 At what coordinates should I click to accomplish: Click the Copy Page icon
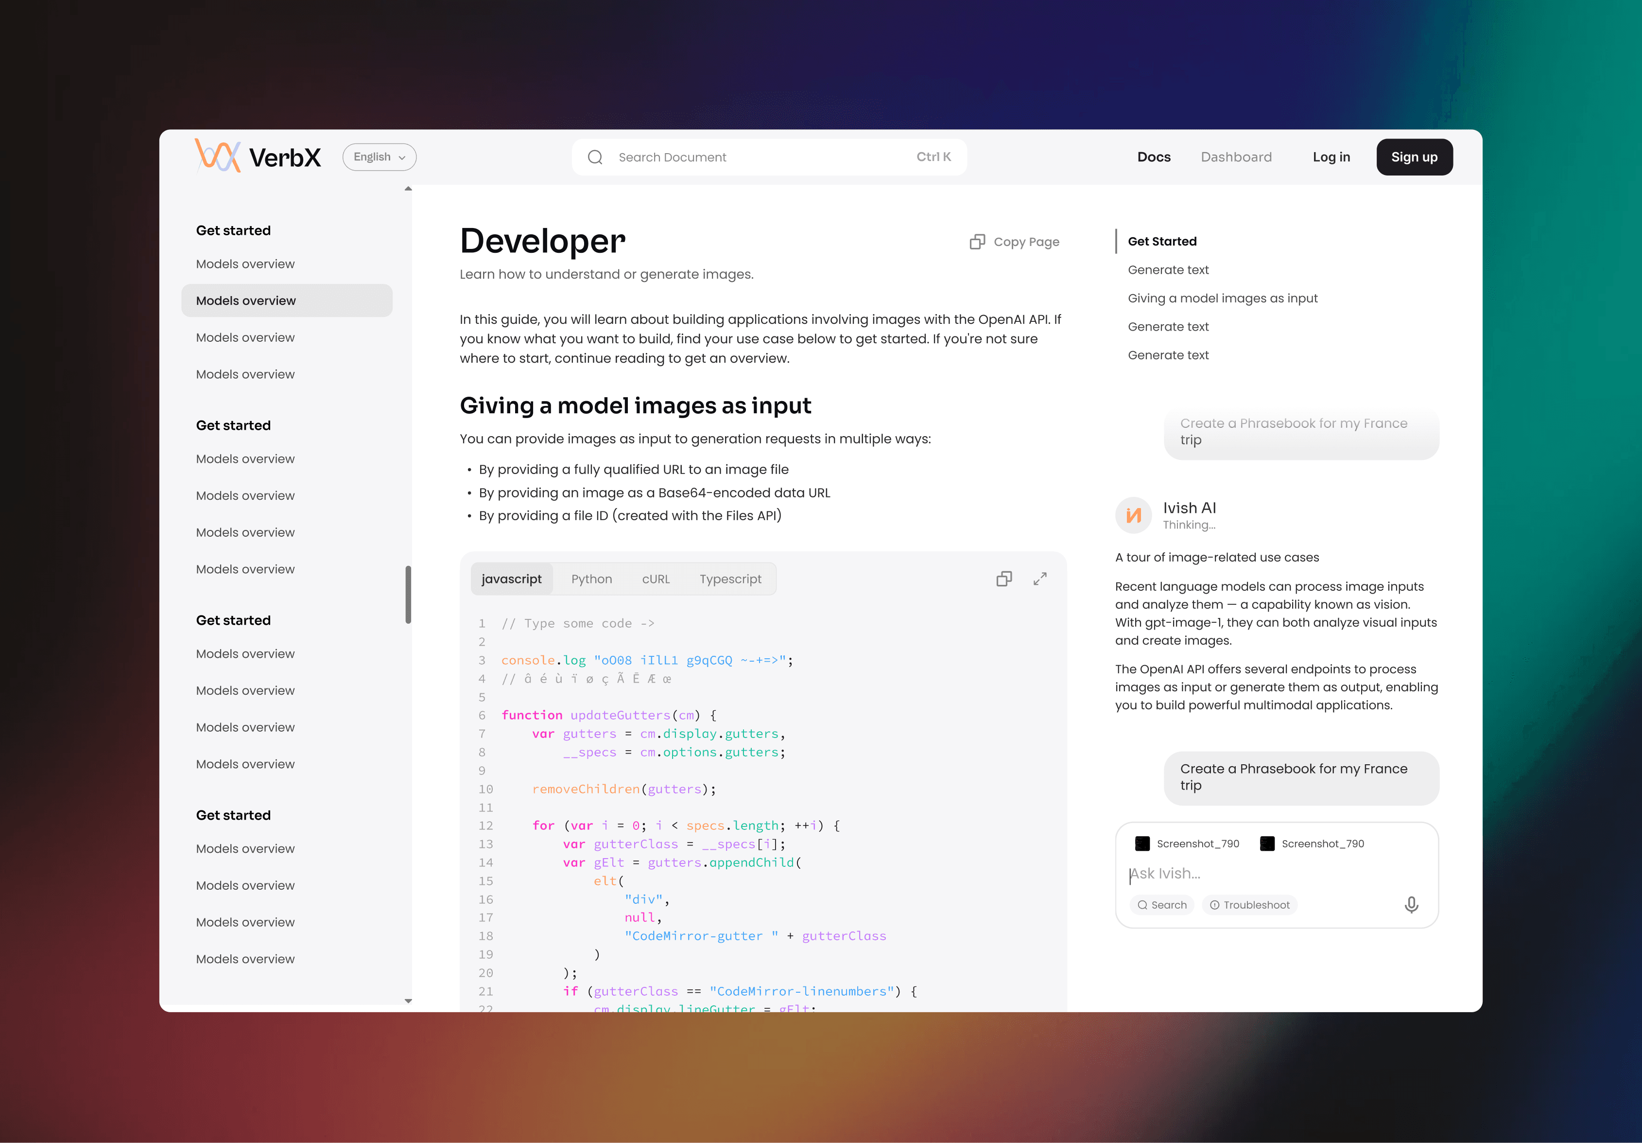click(x=977, y=242)
